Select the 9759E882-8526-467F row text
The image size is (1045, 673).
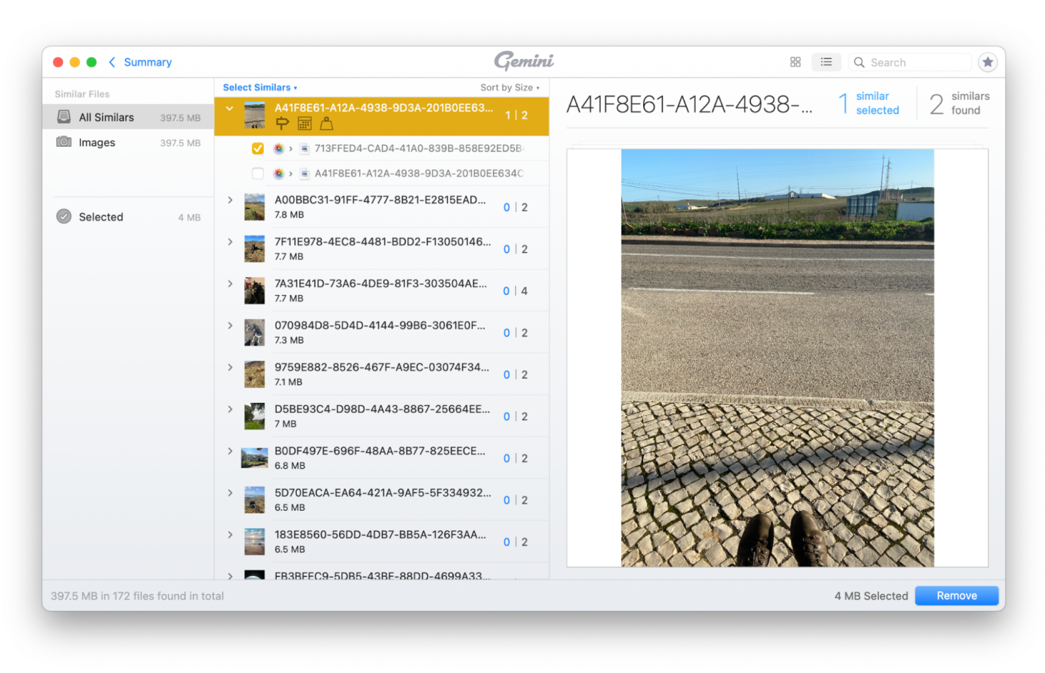382,367
